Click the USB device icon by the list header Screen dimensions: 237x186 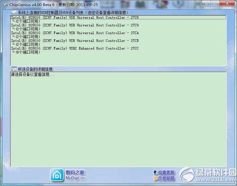14,12
